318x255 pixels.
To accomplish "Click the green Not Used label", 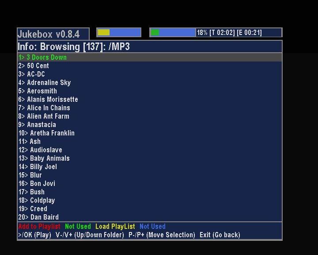I will tap(78, 226).
